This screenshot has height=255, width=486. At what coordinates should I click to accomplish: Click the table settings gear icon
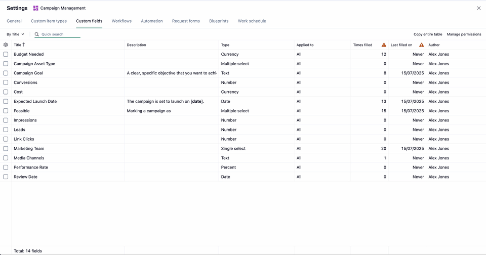[x=6, y=45]
